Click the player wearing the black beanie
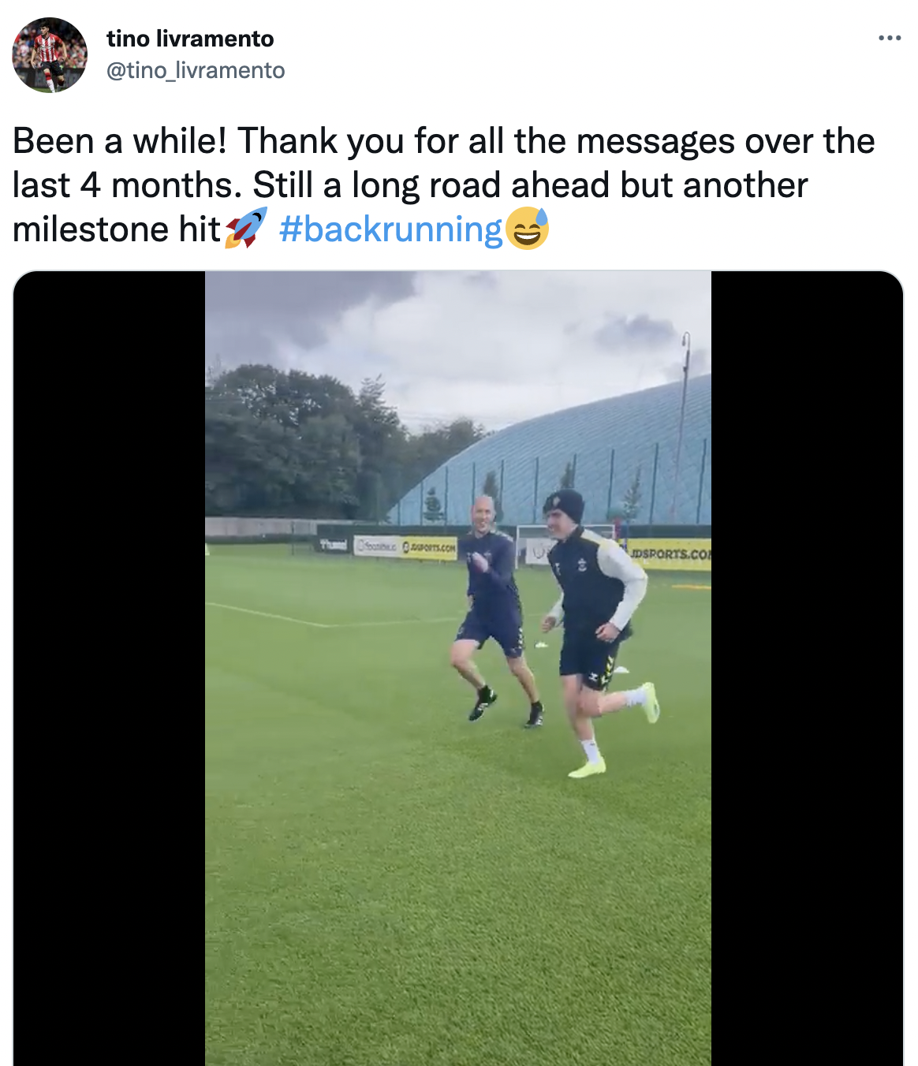The width and height of the screenshot is (918, 1066). pyautogui.click(x=599, y=631)
